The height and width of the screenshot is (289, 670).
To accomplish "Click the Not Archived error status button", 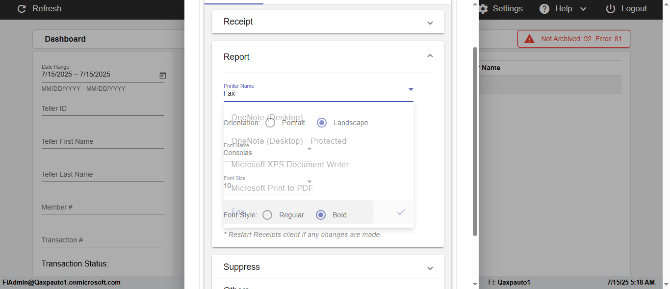I will click(574, 39).
